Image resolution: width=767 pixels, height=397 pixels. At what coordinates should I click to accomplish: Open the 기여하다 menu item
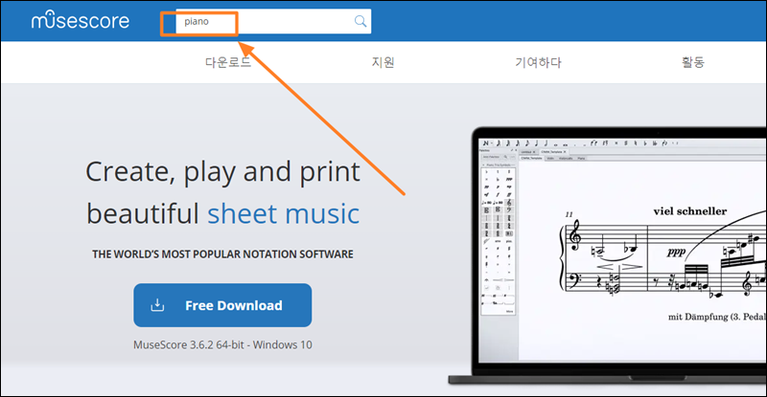coord(538,62)
